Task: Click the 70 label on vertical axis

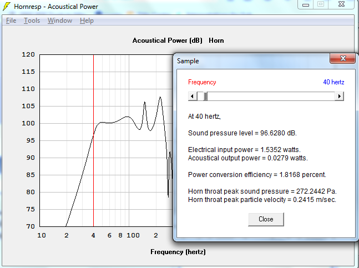Action: click(30, 226)
